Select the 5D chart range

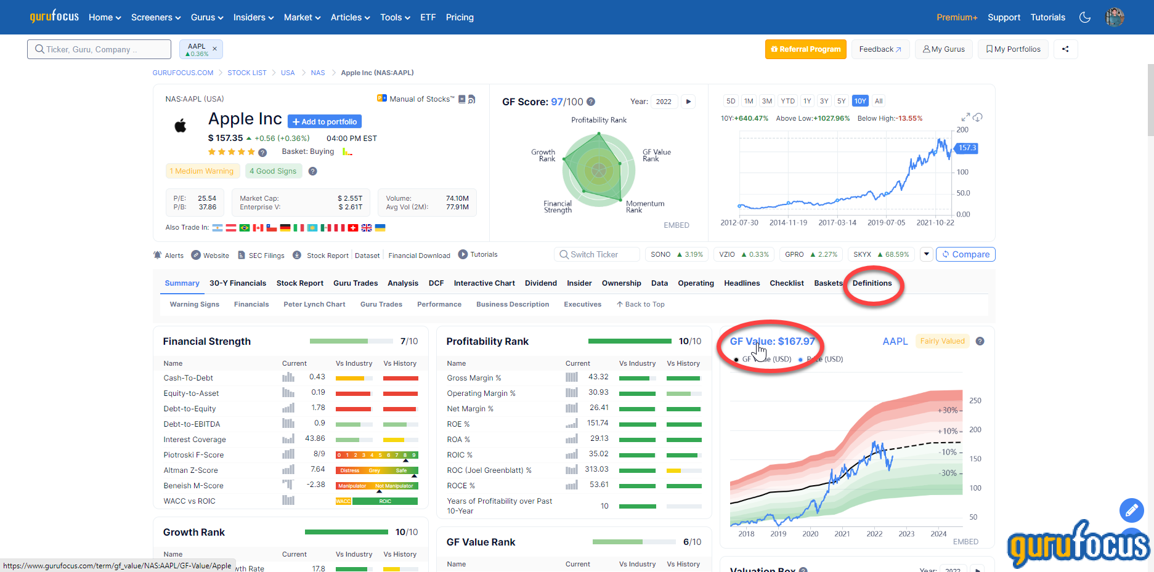coord(731,101)
